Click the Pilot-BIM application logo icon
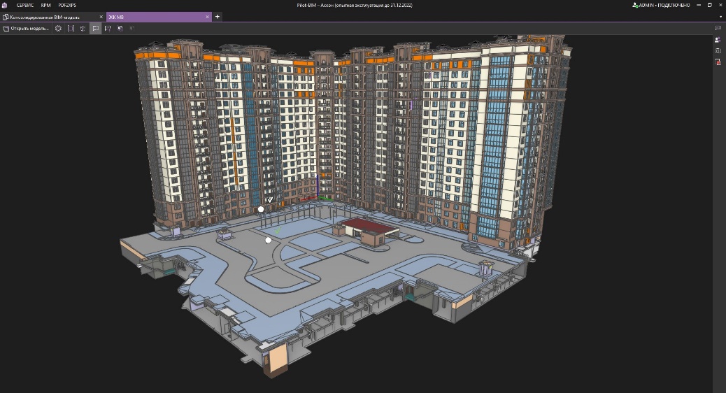The height and width of the screenshot is (393, 726). pos(6,5)
